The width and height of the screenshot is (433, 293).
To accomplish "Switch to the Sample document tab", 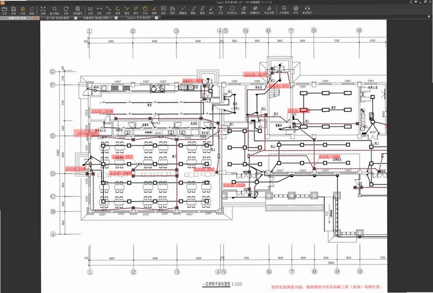I will [x=139, y=18].
